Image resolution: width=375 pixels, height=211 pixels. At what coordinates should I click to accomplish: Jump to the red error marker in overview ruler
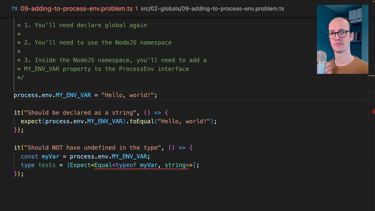pos(373,112)
